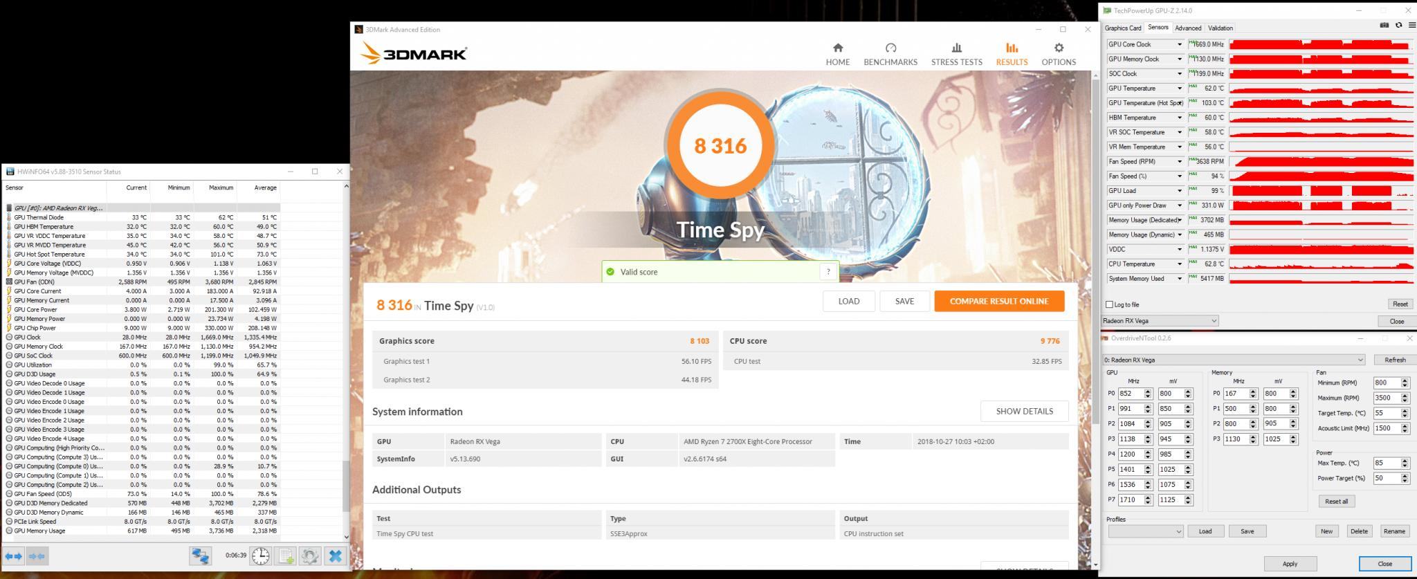Click Rename profile button in OverdriveNTool

pos(1394,531)
